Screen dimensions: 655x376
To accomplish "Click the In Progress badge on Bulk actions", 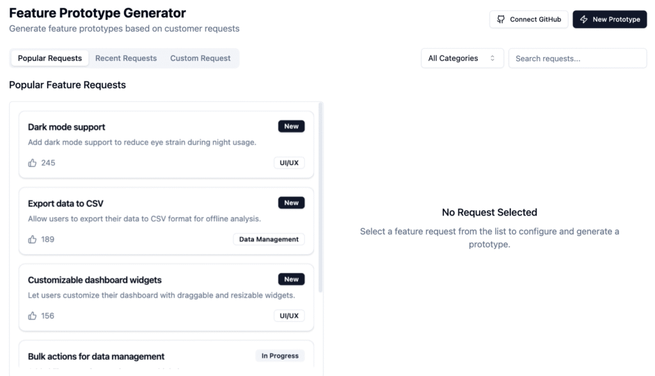I will click(x=280, y=356).
